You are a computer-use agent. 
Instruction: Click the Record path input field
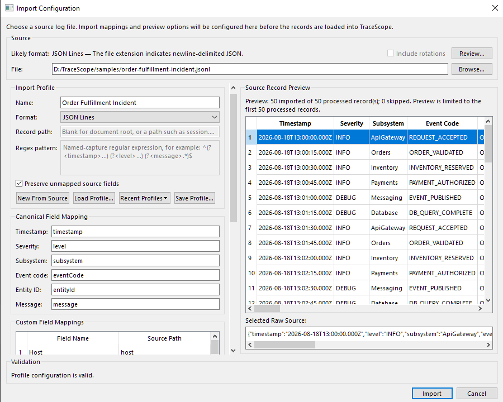(140, 132)
